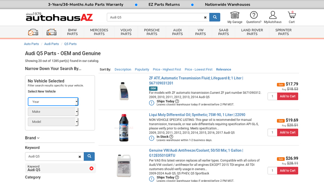Click the quantity field for ZF ATF
Image resolution: width=324 pixels, height=182 pixels.
[x=272, y=96]
